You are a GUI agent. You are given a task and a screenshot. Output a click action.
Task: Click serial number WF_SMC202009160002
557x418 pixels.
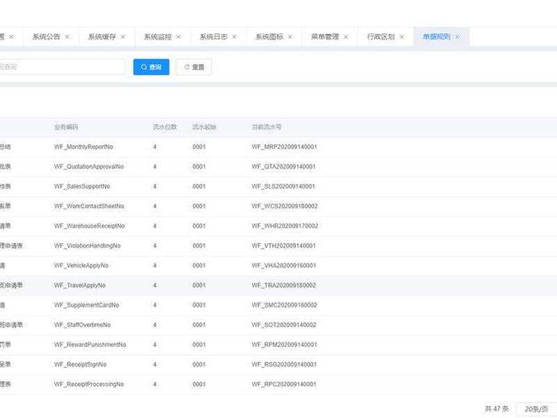(x=284, y=305)
